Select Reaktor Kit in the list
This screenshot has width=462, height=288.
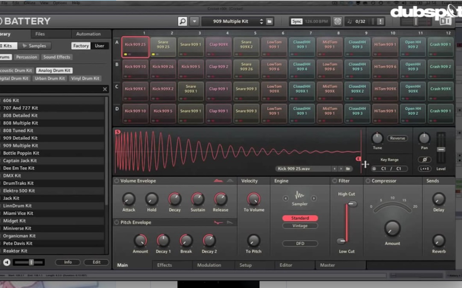pos(53,251)
